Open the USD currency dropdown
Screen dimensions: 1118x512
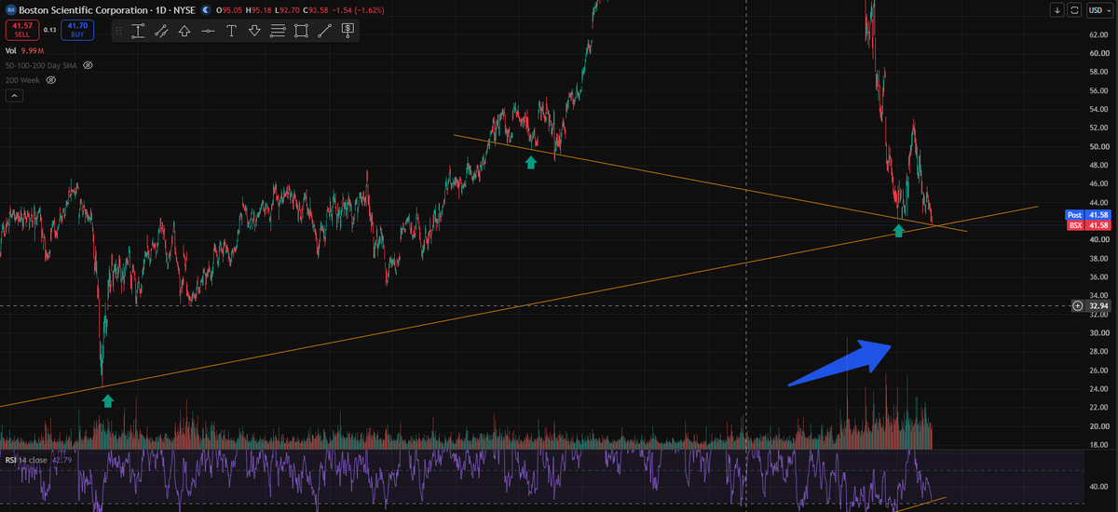tap(1100, 9)
